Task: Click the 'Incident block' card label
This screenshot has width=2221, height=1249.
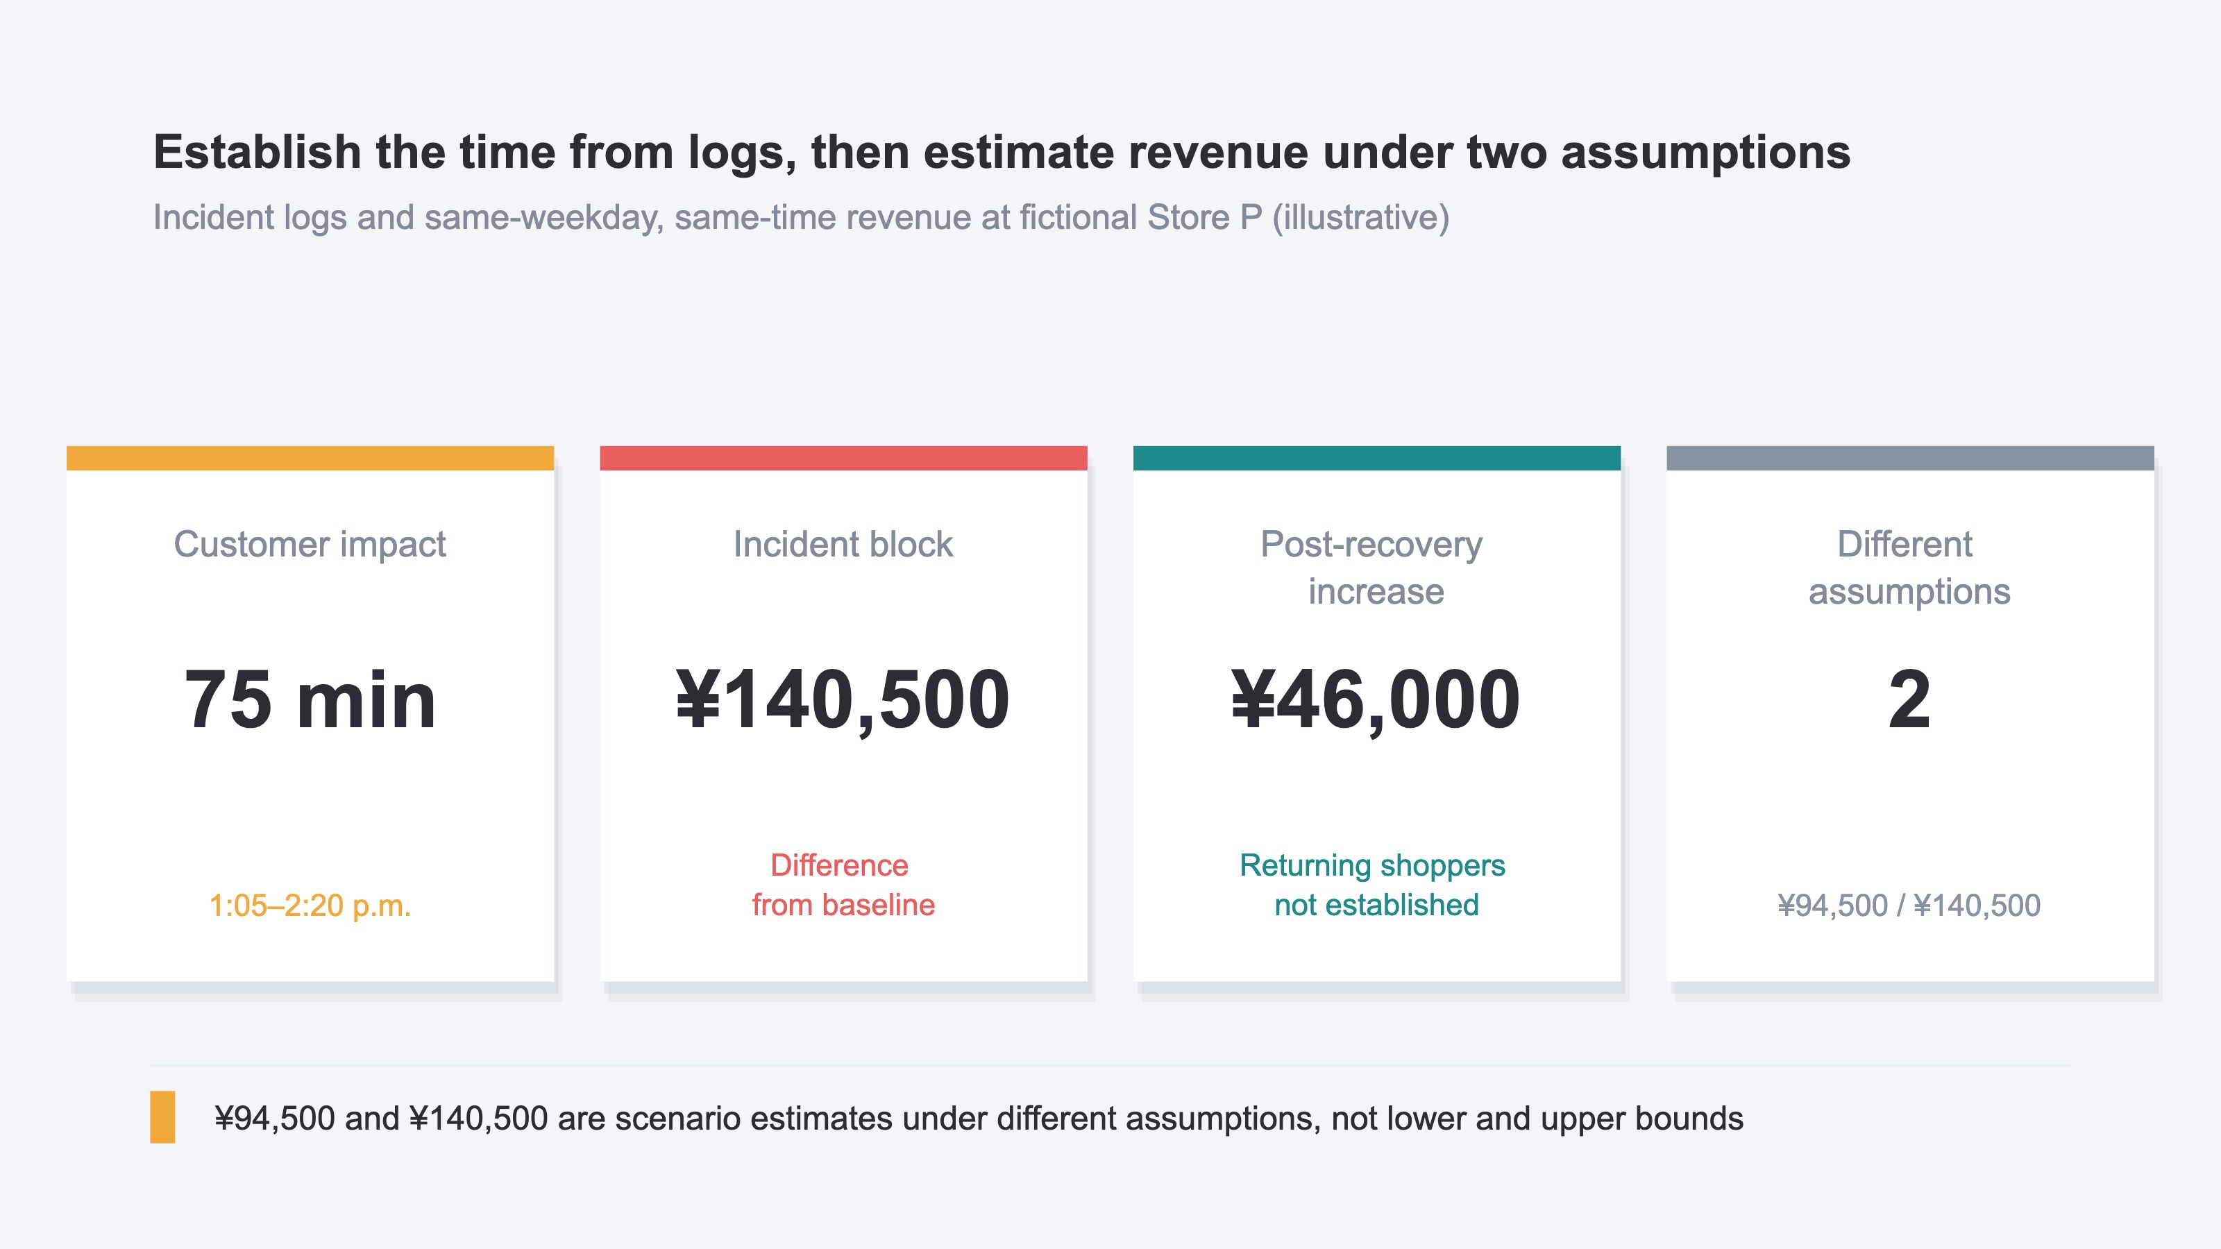Action: (843, 545)
